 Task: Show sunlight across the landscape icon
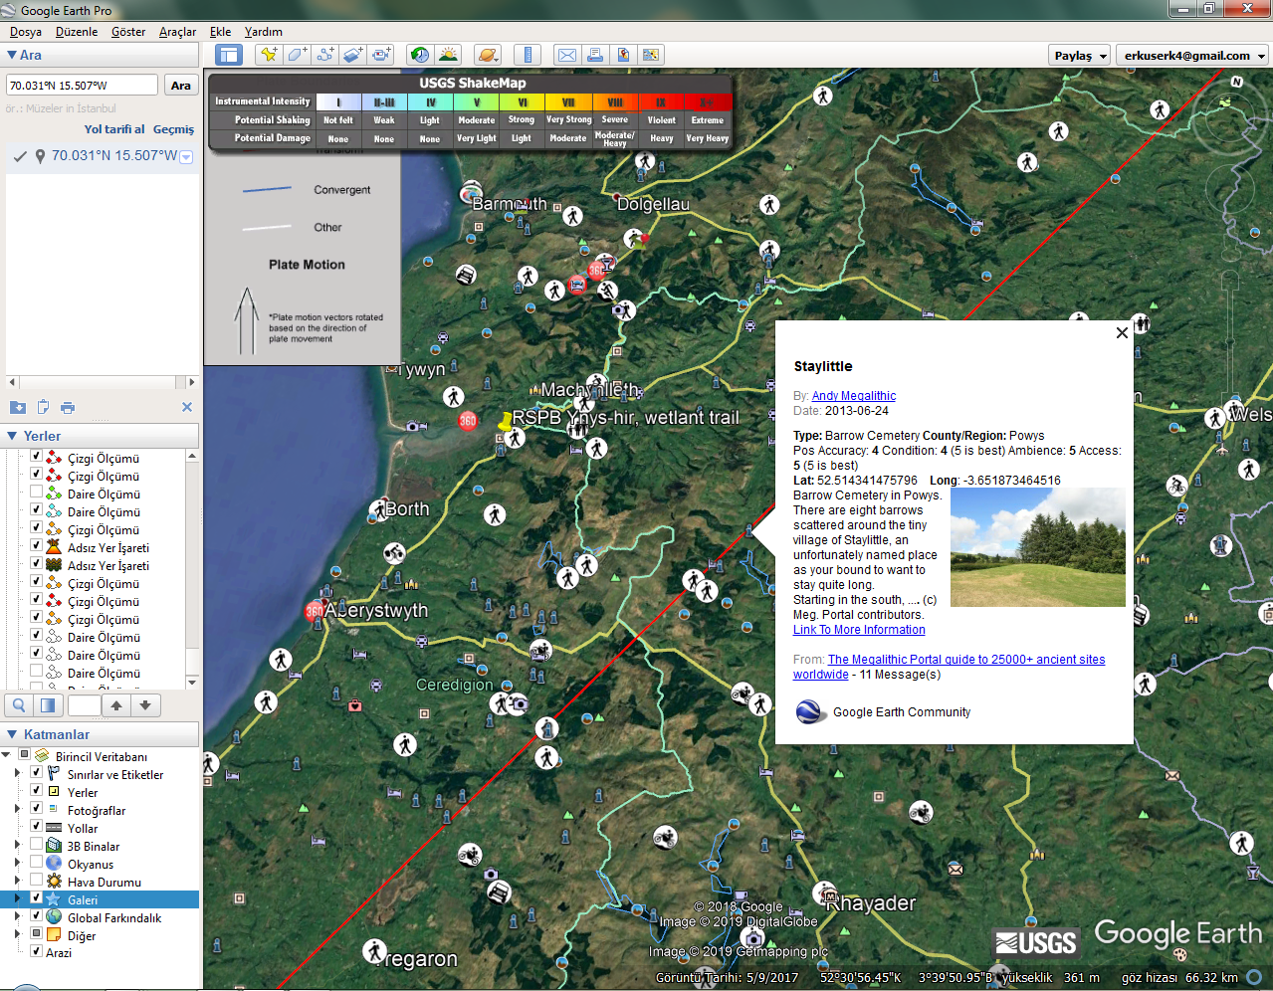click(448, 55)
